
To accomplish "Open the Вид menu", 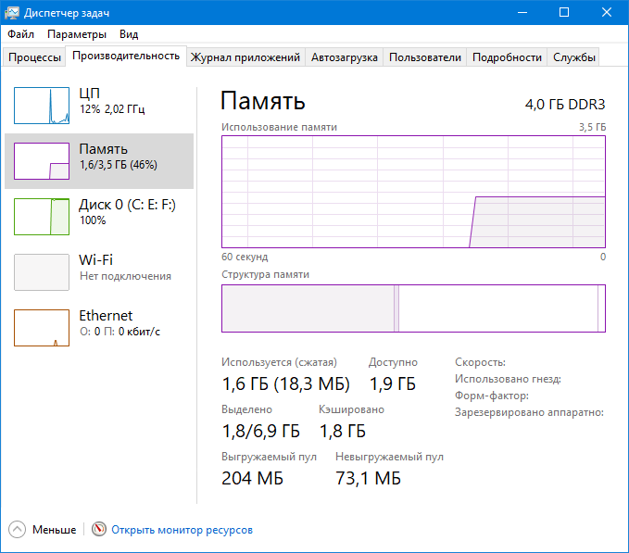I will pos(129,34).
